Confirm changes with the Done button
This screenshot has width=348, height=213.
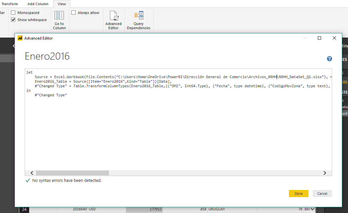click(x=298, y=193)
